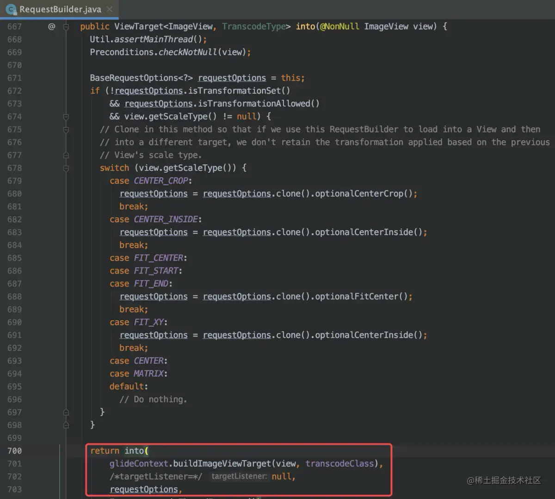Click the 'Clone in this method' comment line
Viewport: 555px width, 499px height.
coord(320,130)
